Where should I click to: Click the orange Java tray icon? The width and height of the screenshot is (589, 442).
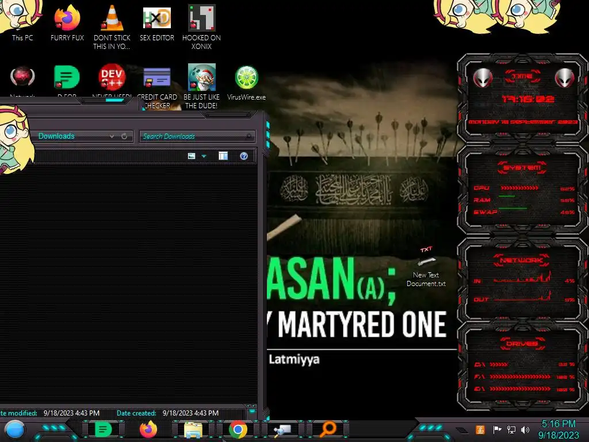480,429
